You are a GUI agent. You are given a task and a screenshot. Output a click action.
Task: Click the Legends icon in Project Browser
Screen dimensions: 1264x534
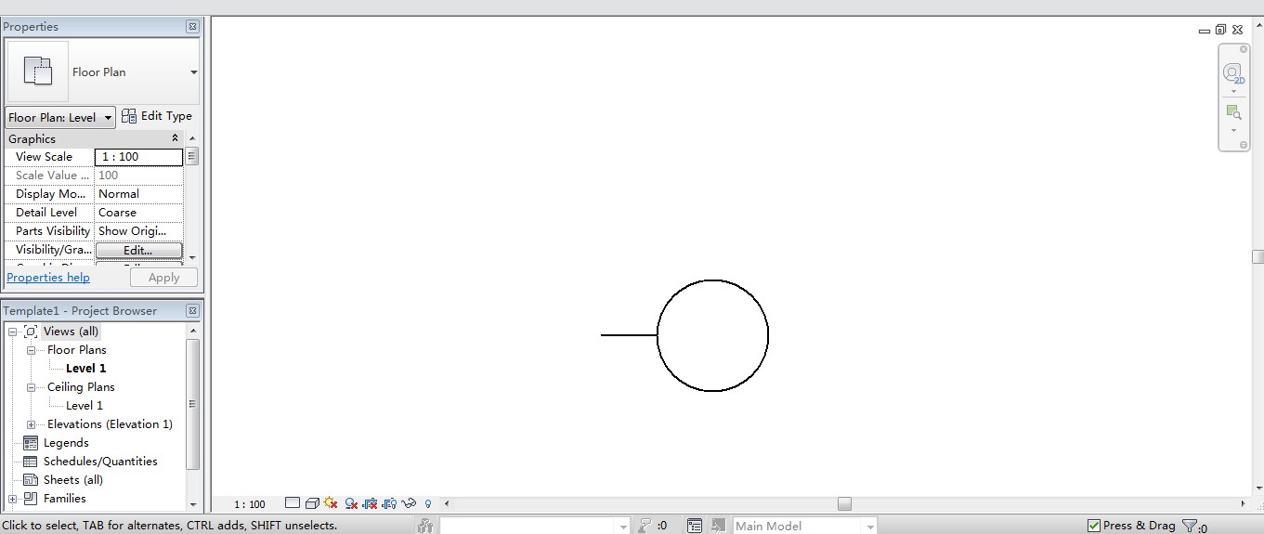click(31, 443)
